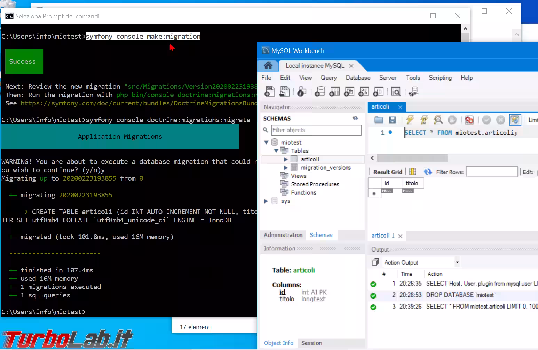Click the SQL editor horizontal scrollbar

coord(412,158)
